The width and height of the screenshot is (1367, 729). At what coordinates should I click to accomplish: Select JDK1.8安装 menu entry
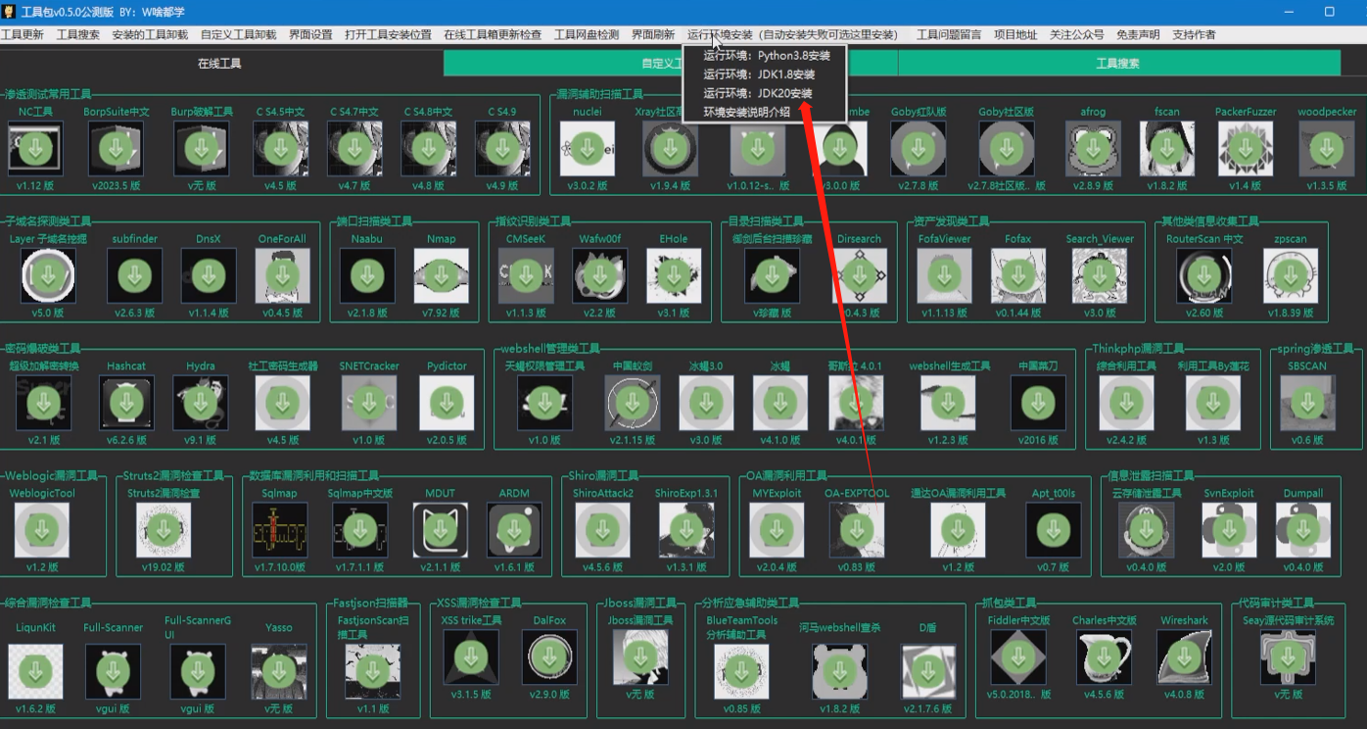tap(759, 74)
